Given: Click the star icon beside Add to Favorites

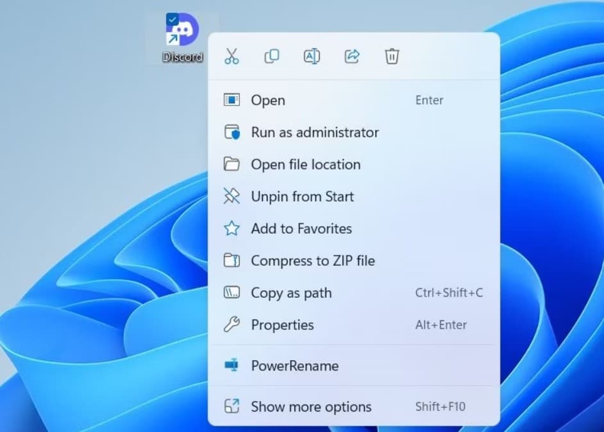Looking at the screenshot, I should (x=231, y=229).
